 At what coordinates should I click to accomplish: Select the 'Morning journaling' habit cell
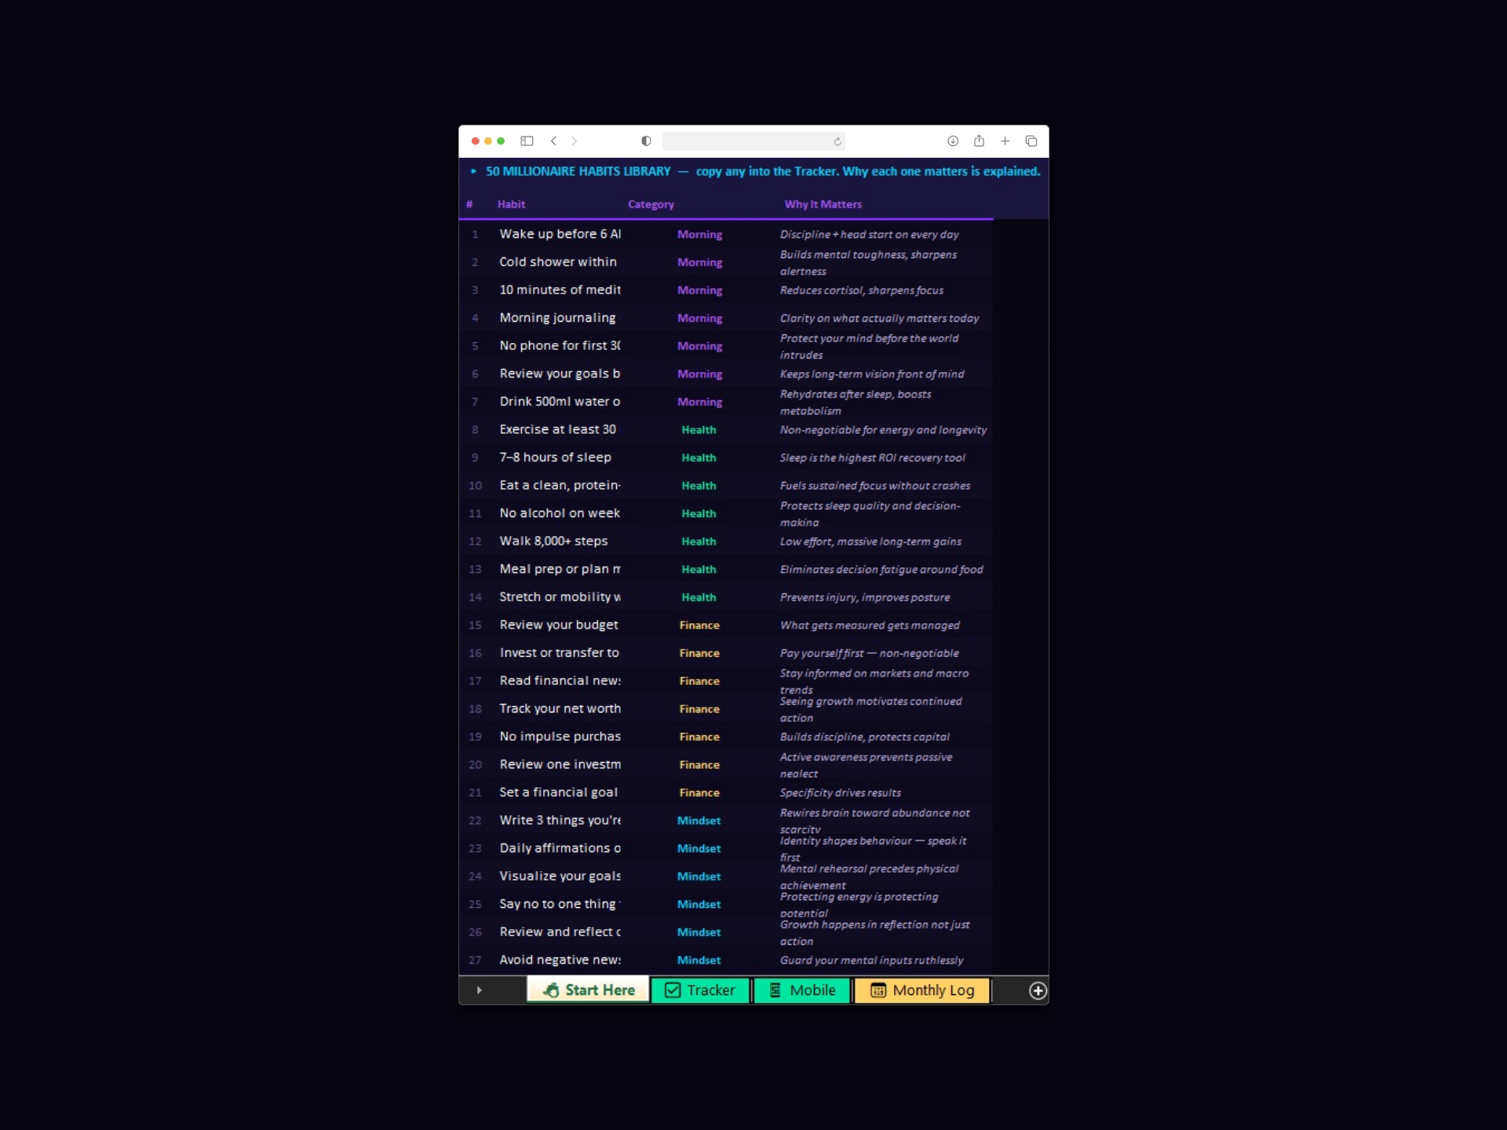pyautogui.click(x=557, y=318)
